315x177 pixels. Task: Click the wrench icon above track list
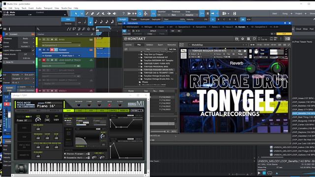click(x=38, y=29)
